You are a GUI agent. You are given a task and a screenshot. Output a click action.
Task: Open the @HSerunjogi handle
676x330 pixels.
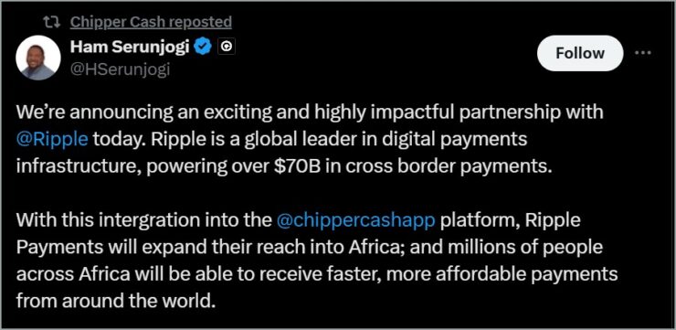click(x=120, y=69)
